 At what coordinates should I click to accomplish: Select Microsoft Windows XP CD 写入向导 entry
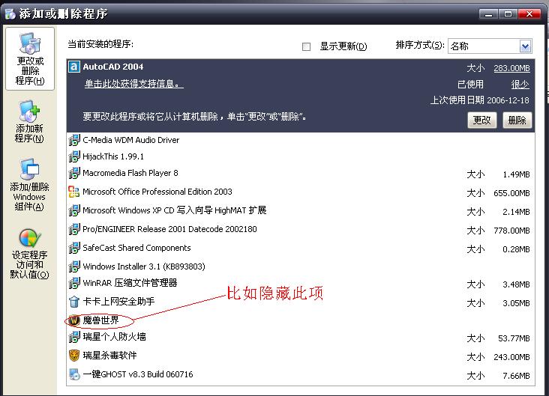(x=301, y=210)
